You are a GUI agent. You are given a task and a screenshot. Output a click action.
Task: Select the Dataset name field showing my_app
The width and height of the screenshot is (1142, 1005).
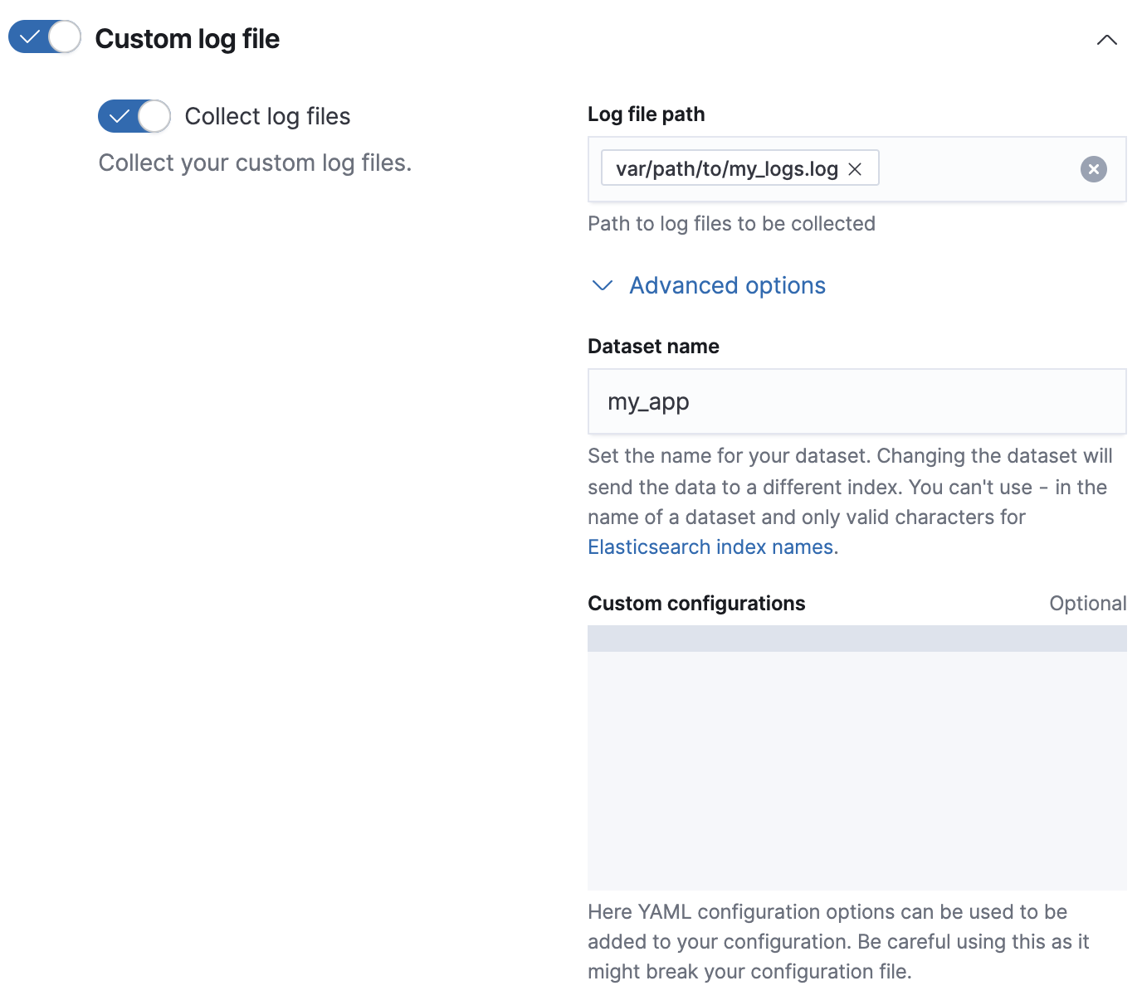tap(856, 401)
